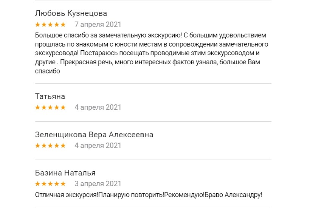
Task: Click the 4 апреля 2021 date under Татьяна
Action: (98, 107)
